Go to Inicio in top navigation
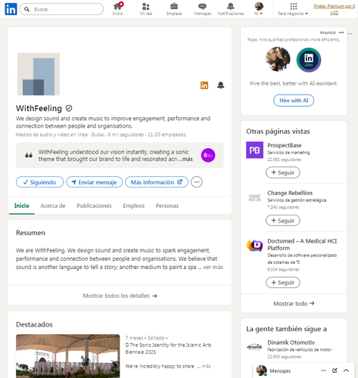 coord(118,9)
